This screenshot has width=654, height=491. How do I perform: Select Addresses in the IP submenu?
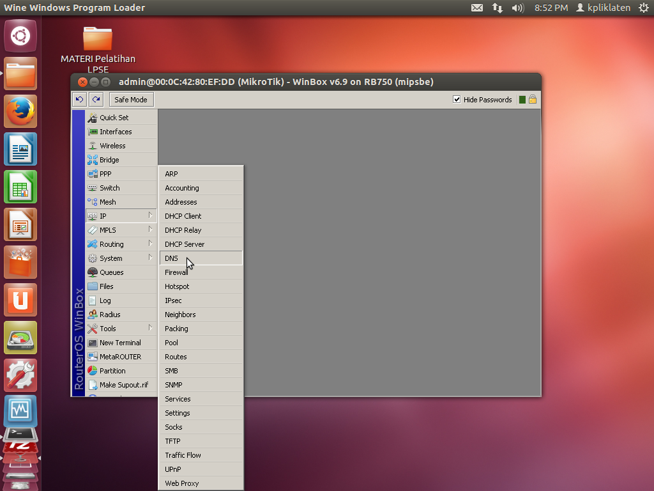pyautogui.click(x=201, y=202)
